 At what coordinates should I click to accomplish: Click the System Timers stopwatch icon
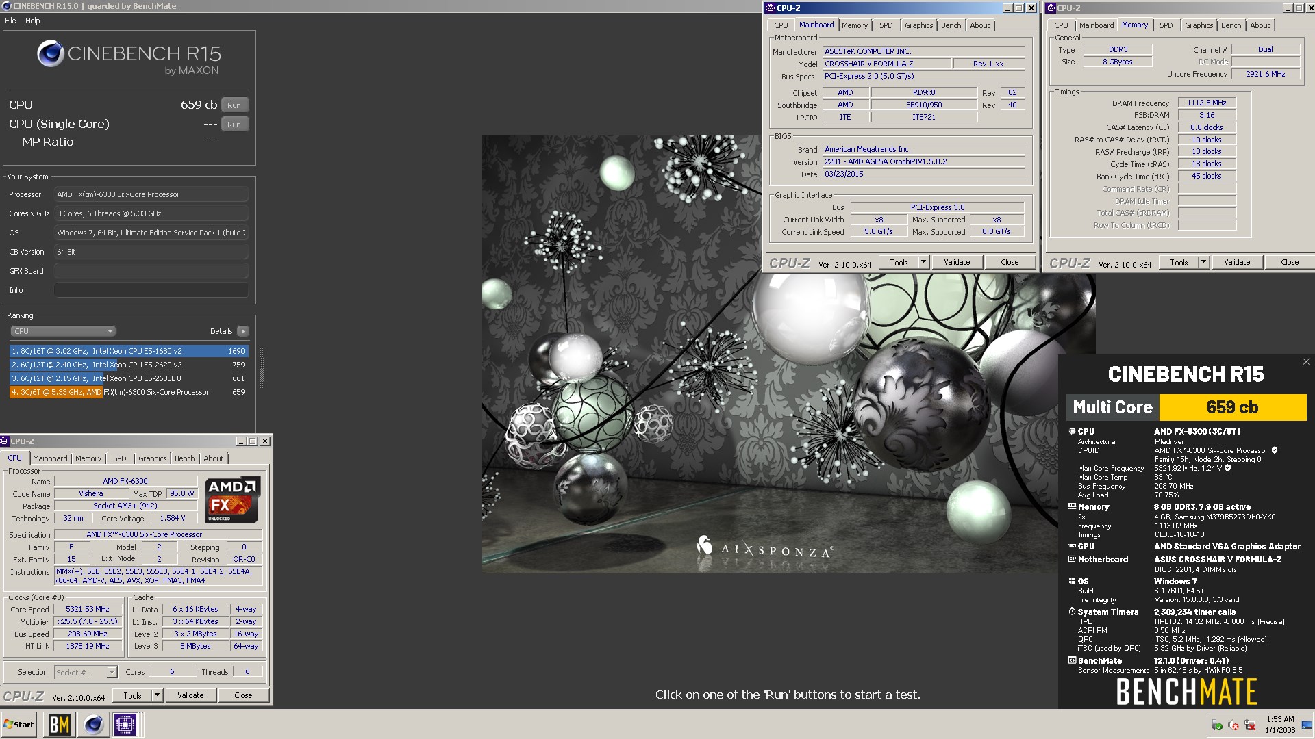(x=1072, y=612)
